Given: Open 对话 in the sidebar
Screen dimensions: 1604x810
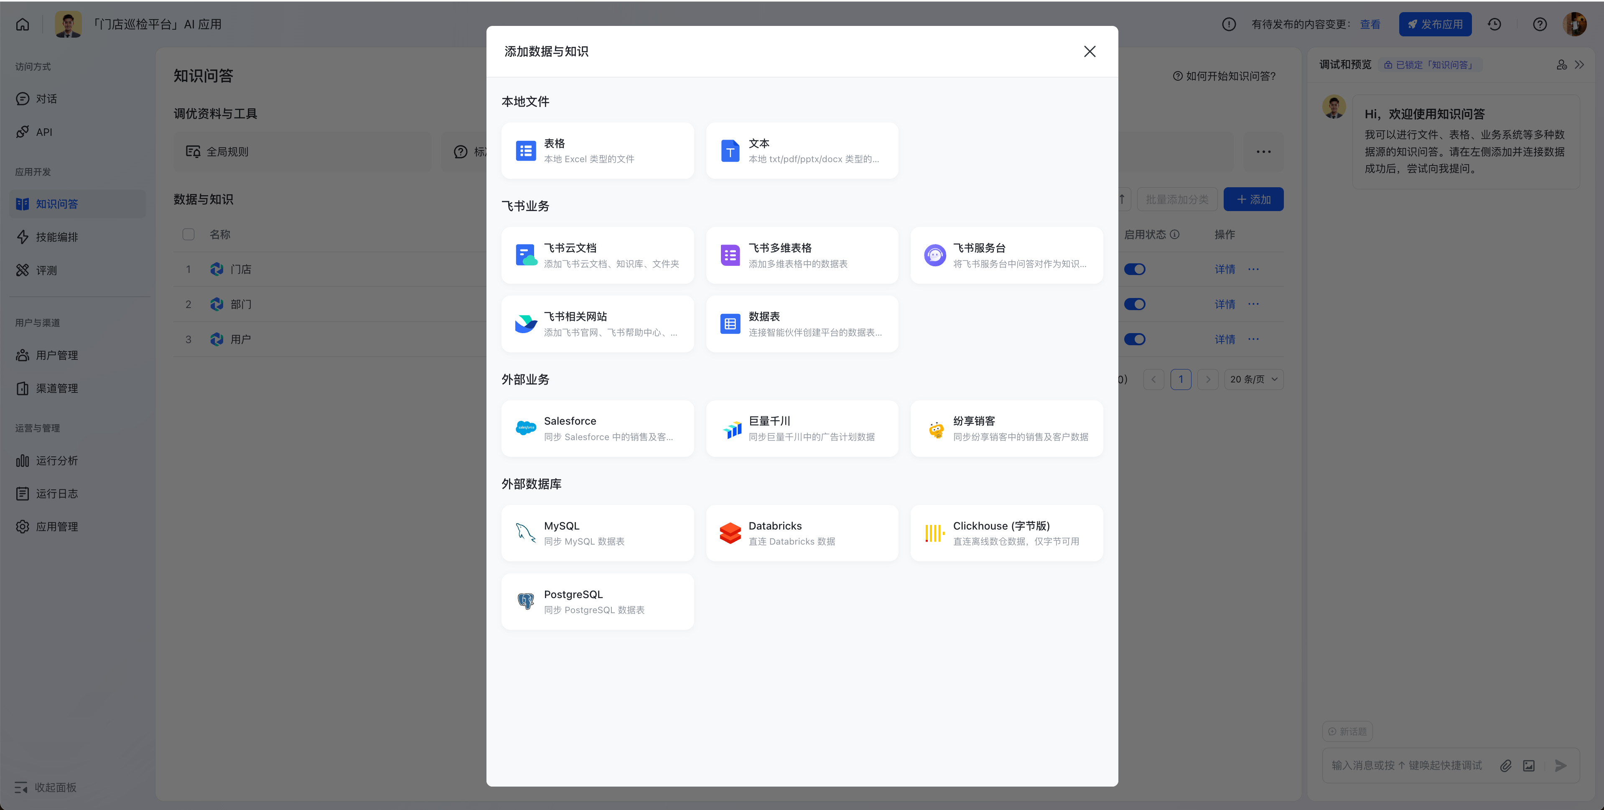Looking at the screenshot, I should click(x=78, y=98).
